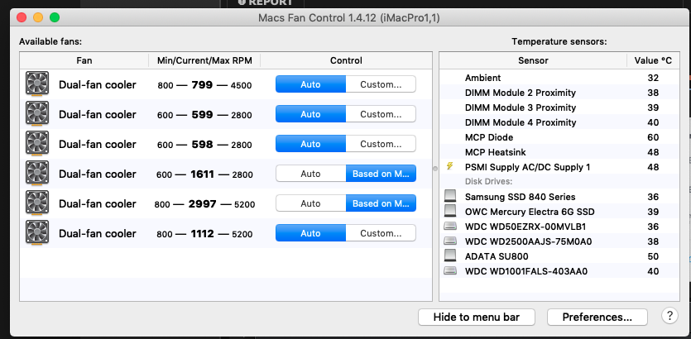Image resolution: width=691 pixels, height=339 pixels.
Task: Click the fan icon in the first row
Action: pos(37,84)
